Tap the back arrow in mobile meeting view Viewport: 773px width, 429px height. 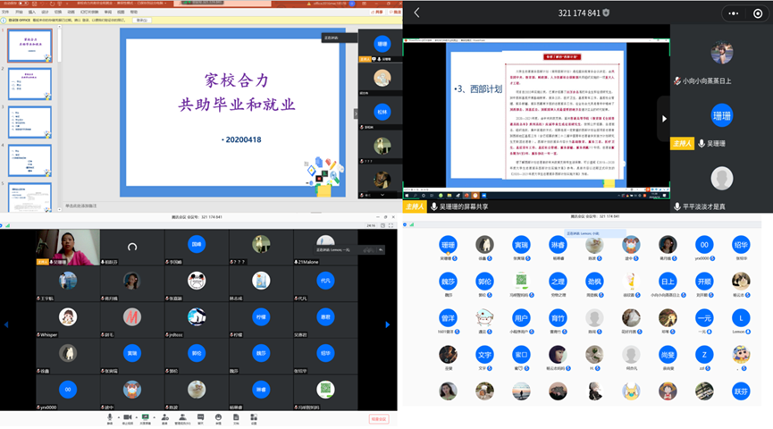click(417, 13)
